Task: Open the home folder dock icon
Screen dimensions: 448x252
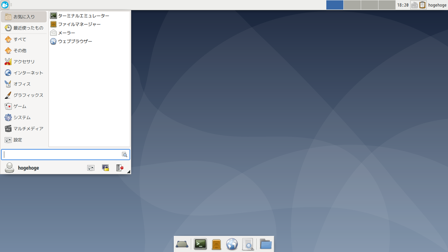Action: click(x=266, y=244)
